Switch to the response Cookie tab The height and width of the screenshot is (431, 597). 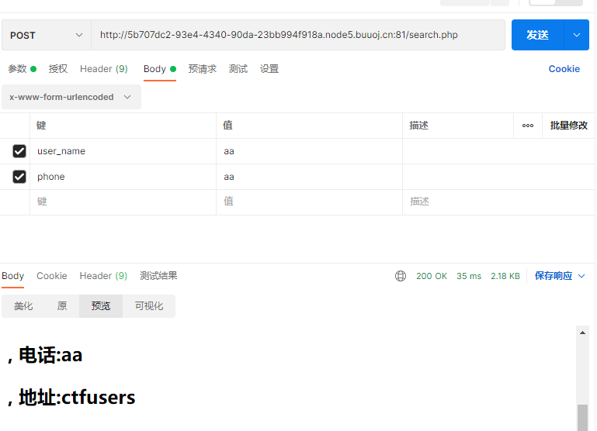(x=52, y=276)
